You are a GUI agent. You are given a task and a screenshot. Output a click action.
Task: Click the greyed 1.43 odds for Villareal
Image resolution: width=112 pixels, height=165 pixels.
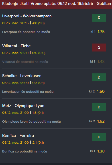[x=101, y=61]
